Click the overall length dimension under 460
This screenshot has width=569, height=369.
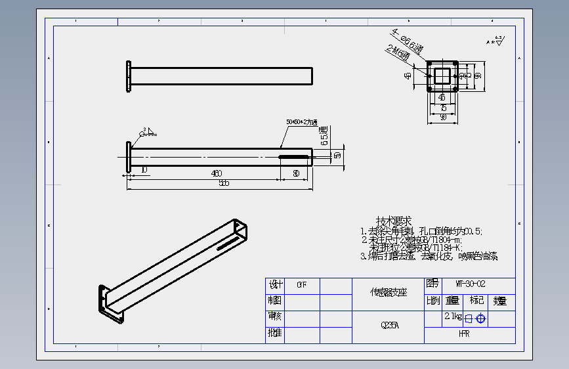(x=224, y=183)
